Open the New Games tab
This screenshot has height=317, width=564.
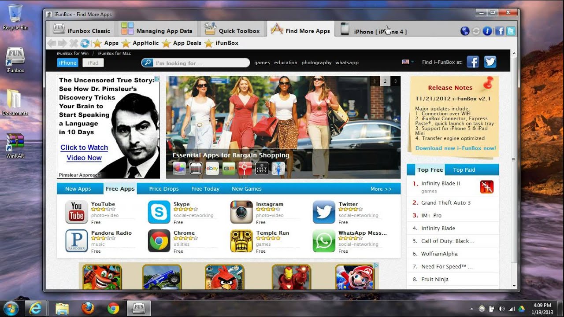(x=247, y=189)
